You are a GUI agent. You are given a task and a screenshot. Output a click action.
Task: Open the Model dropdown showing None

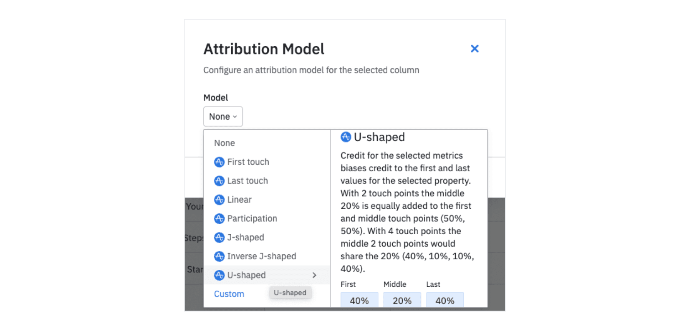223,117
